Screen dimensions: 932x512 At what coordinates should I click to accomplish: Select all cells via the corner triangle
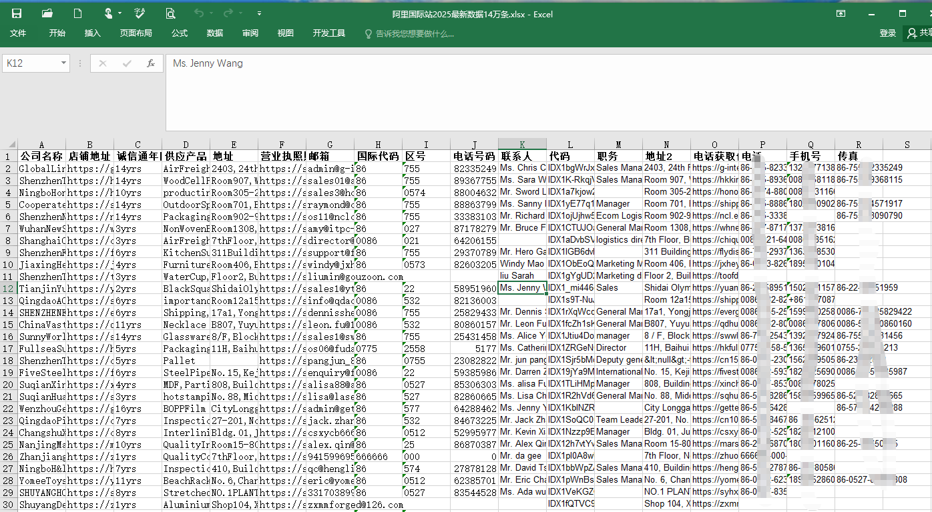tap(9, 145)
